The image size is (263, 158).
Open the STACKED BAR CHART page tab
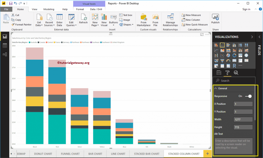(147, 154)
